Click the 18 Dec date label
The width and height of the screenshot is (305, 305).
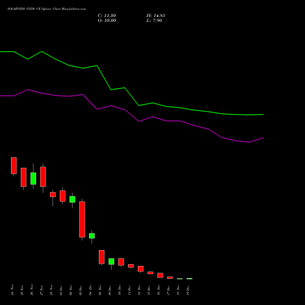coord(178,290)
